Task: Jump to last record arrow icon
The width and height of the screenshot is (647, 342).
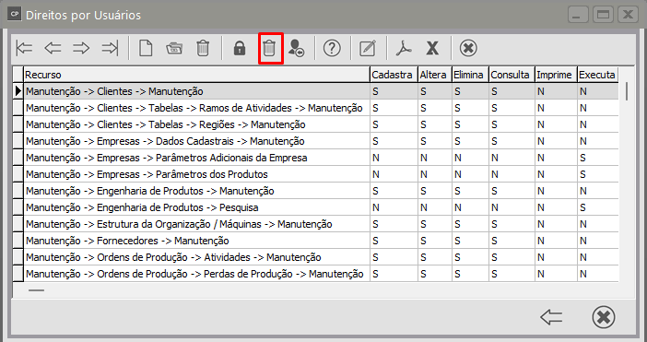Action: (110, 48)
